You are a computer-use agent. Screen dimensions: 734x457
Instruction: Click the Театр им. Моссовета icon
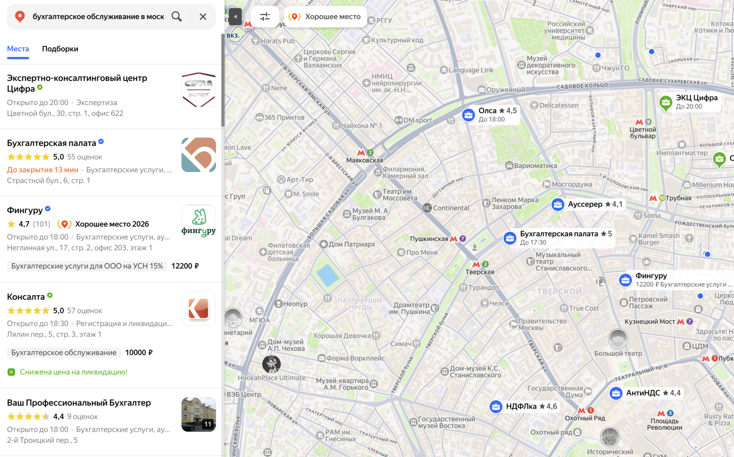pyautogui.click(x=377, y=195)
